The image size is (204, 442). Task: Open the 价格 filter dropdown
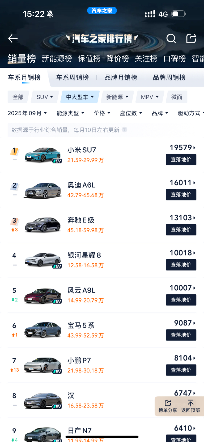pyautogui.click(x=102, y=113)
